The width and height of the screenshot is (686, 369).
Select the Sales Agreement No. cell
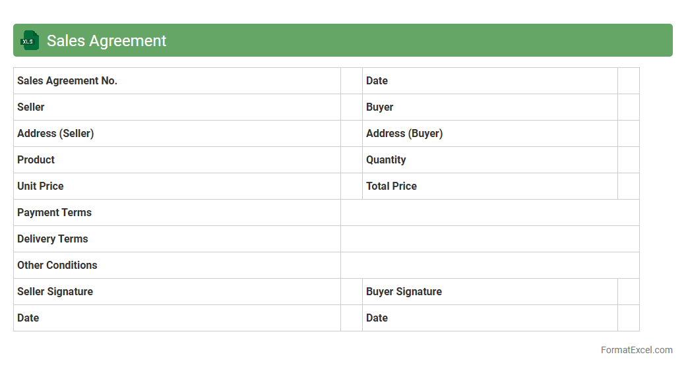tap(67, 80)
